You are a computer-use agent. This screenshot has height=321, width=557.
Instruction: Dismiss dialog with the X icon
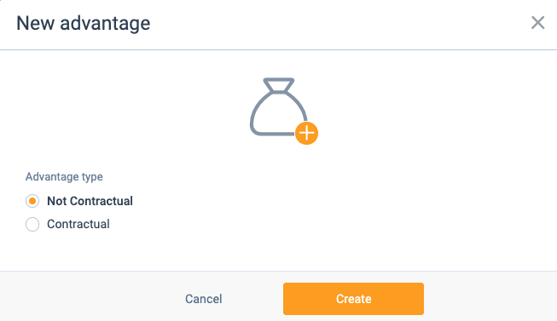coord(538,23)
